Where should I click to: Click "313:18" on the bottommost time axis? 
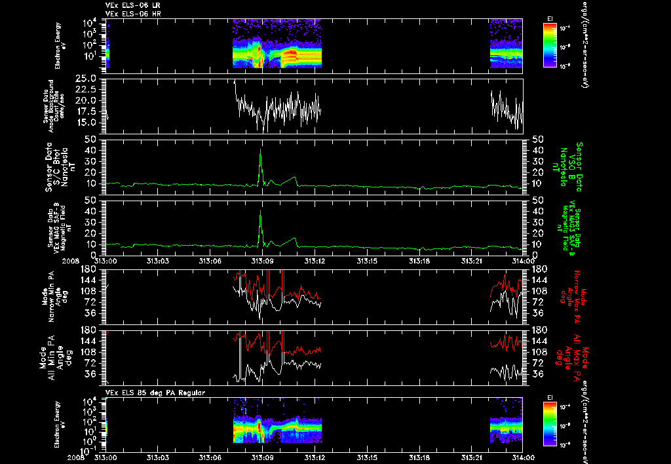point(420,457)
